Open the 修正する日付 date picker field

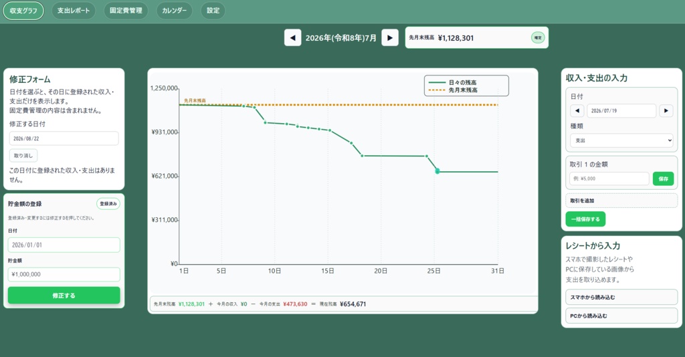click(64, 138)
